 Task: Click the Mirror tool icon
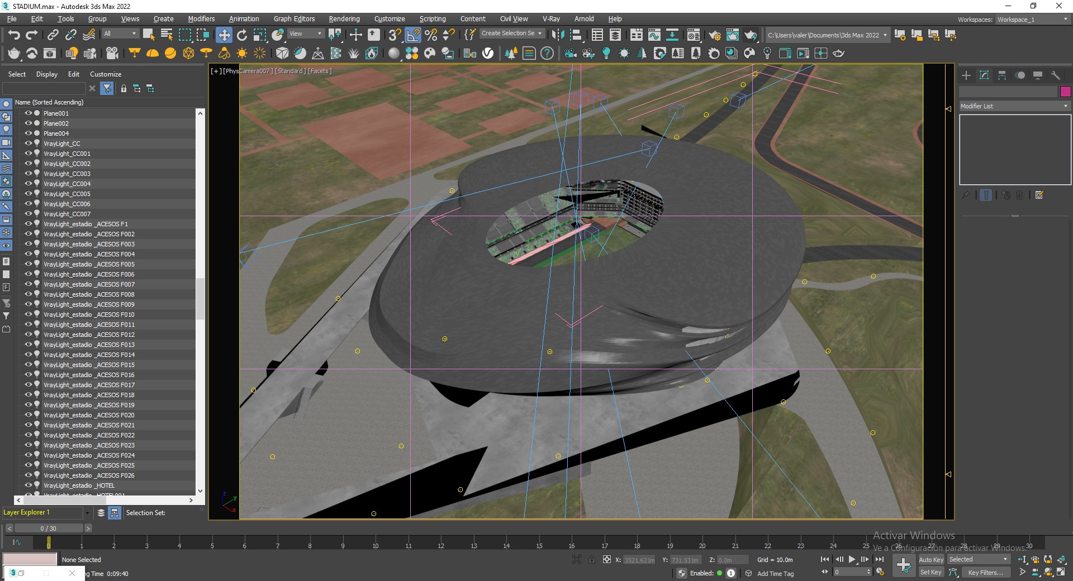[x=558, y=35]
